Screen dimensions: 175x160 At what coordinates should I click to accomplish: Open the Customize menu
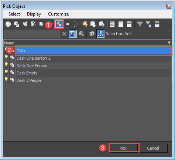[x=58, y=14]
